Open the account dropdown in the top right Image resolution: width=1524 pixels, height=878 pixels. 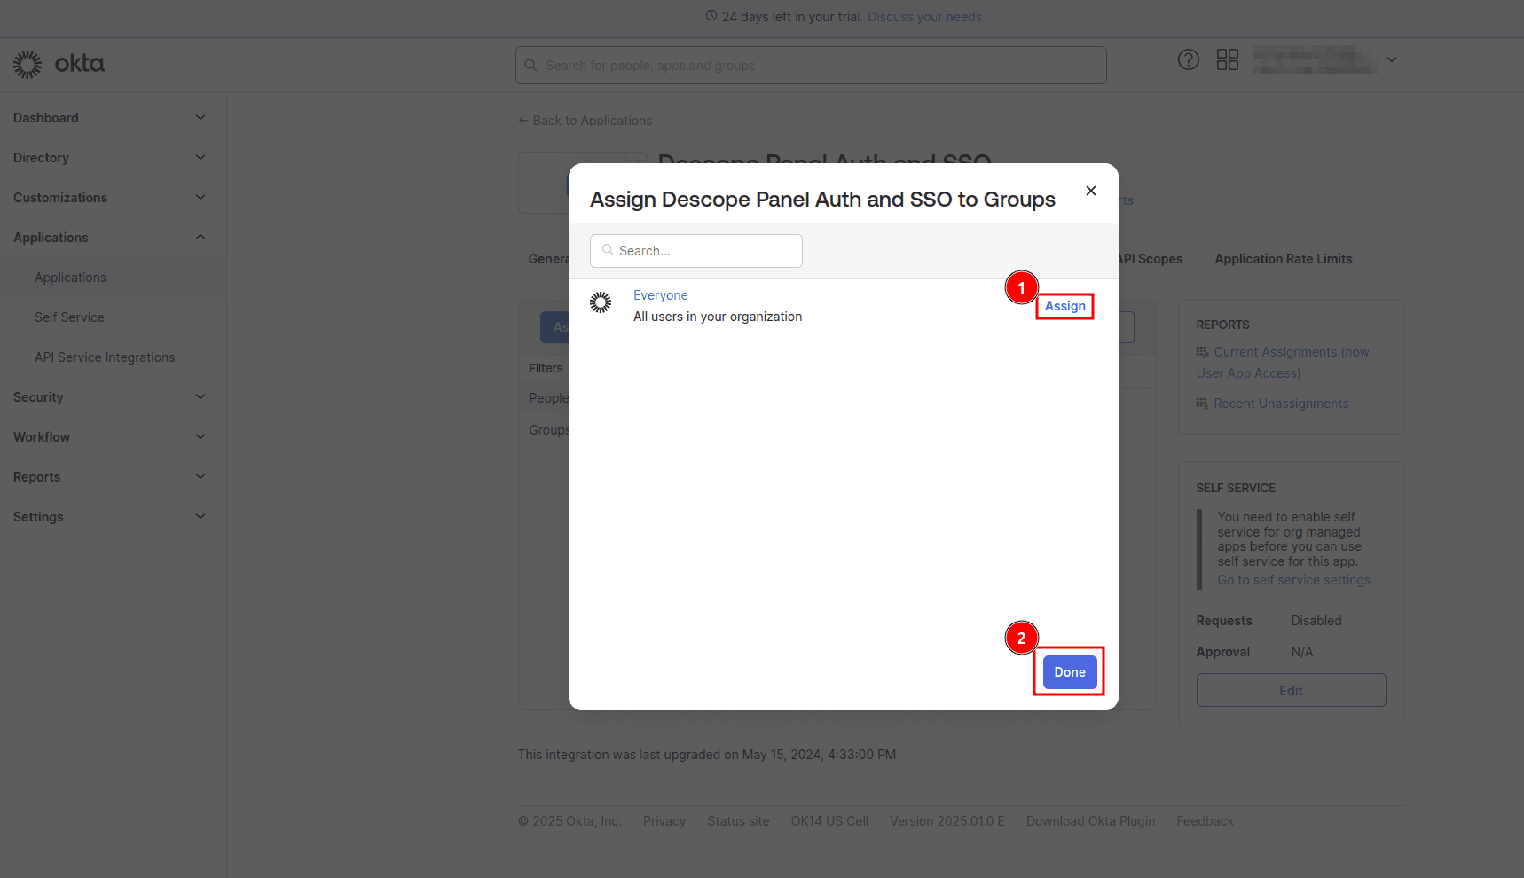tap(1392, 59)
